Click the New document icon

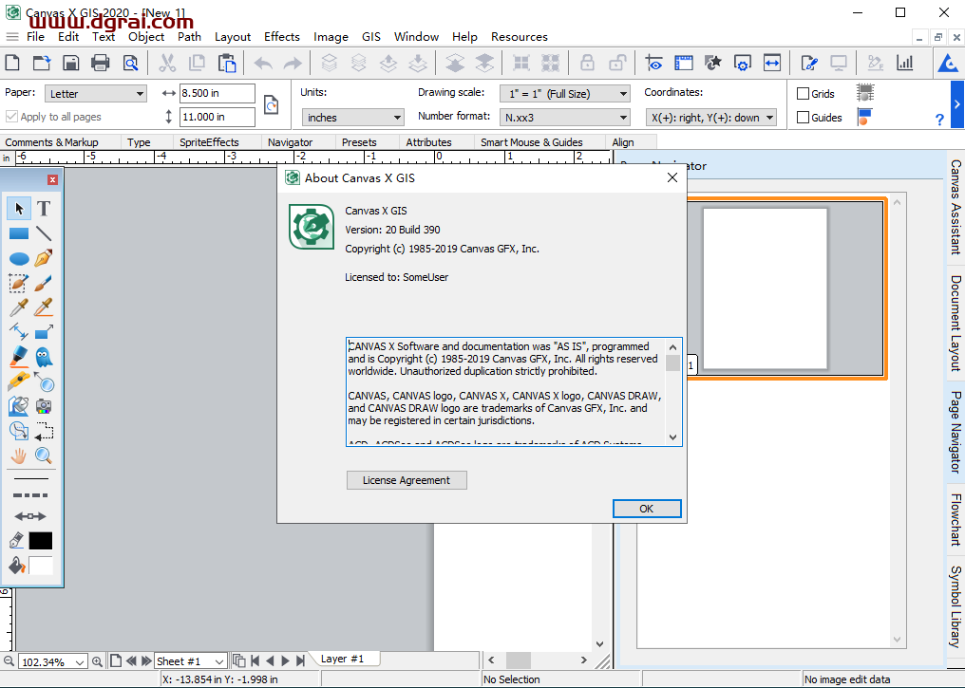coord(12,63)
